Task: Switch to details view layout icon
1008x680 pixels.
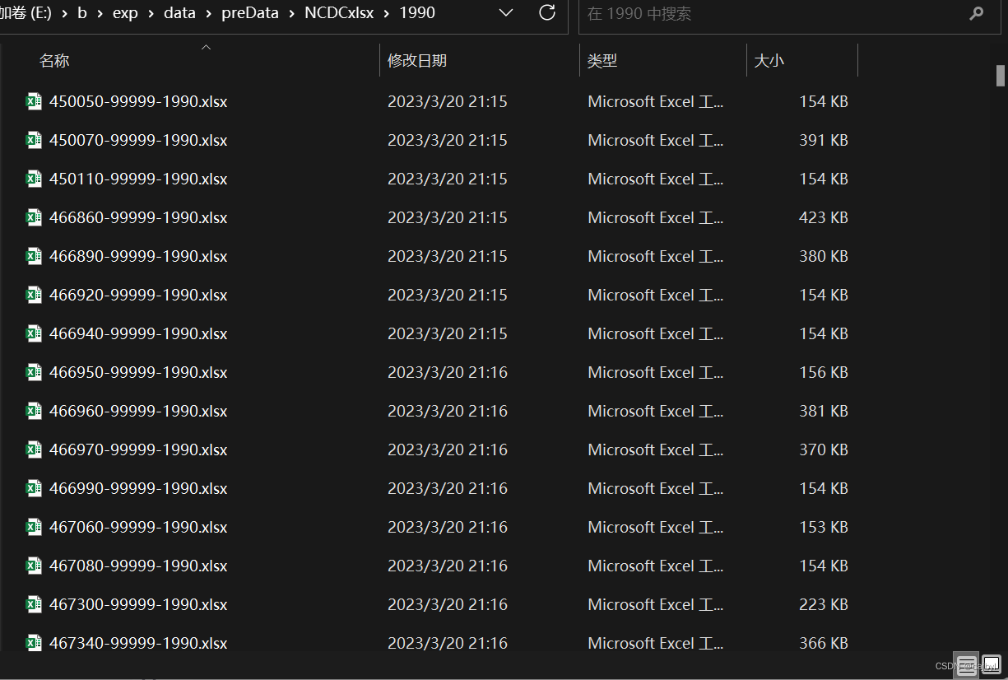Action: (967, 664)
